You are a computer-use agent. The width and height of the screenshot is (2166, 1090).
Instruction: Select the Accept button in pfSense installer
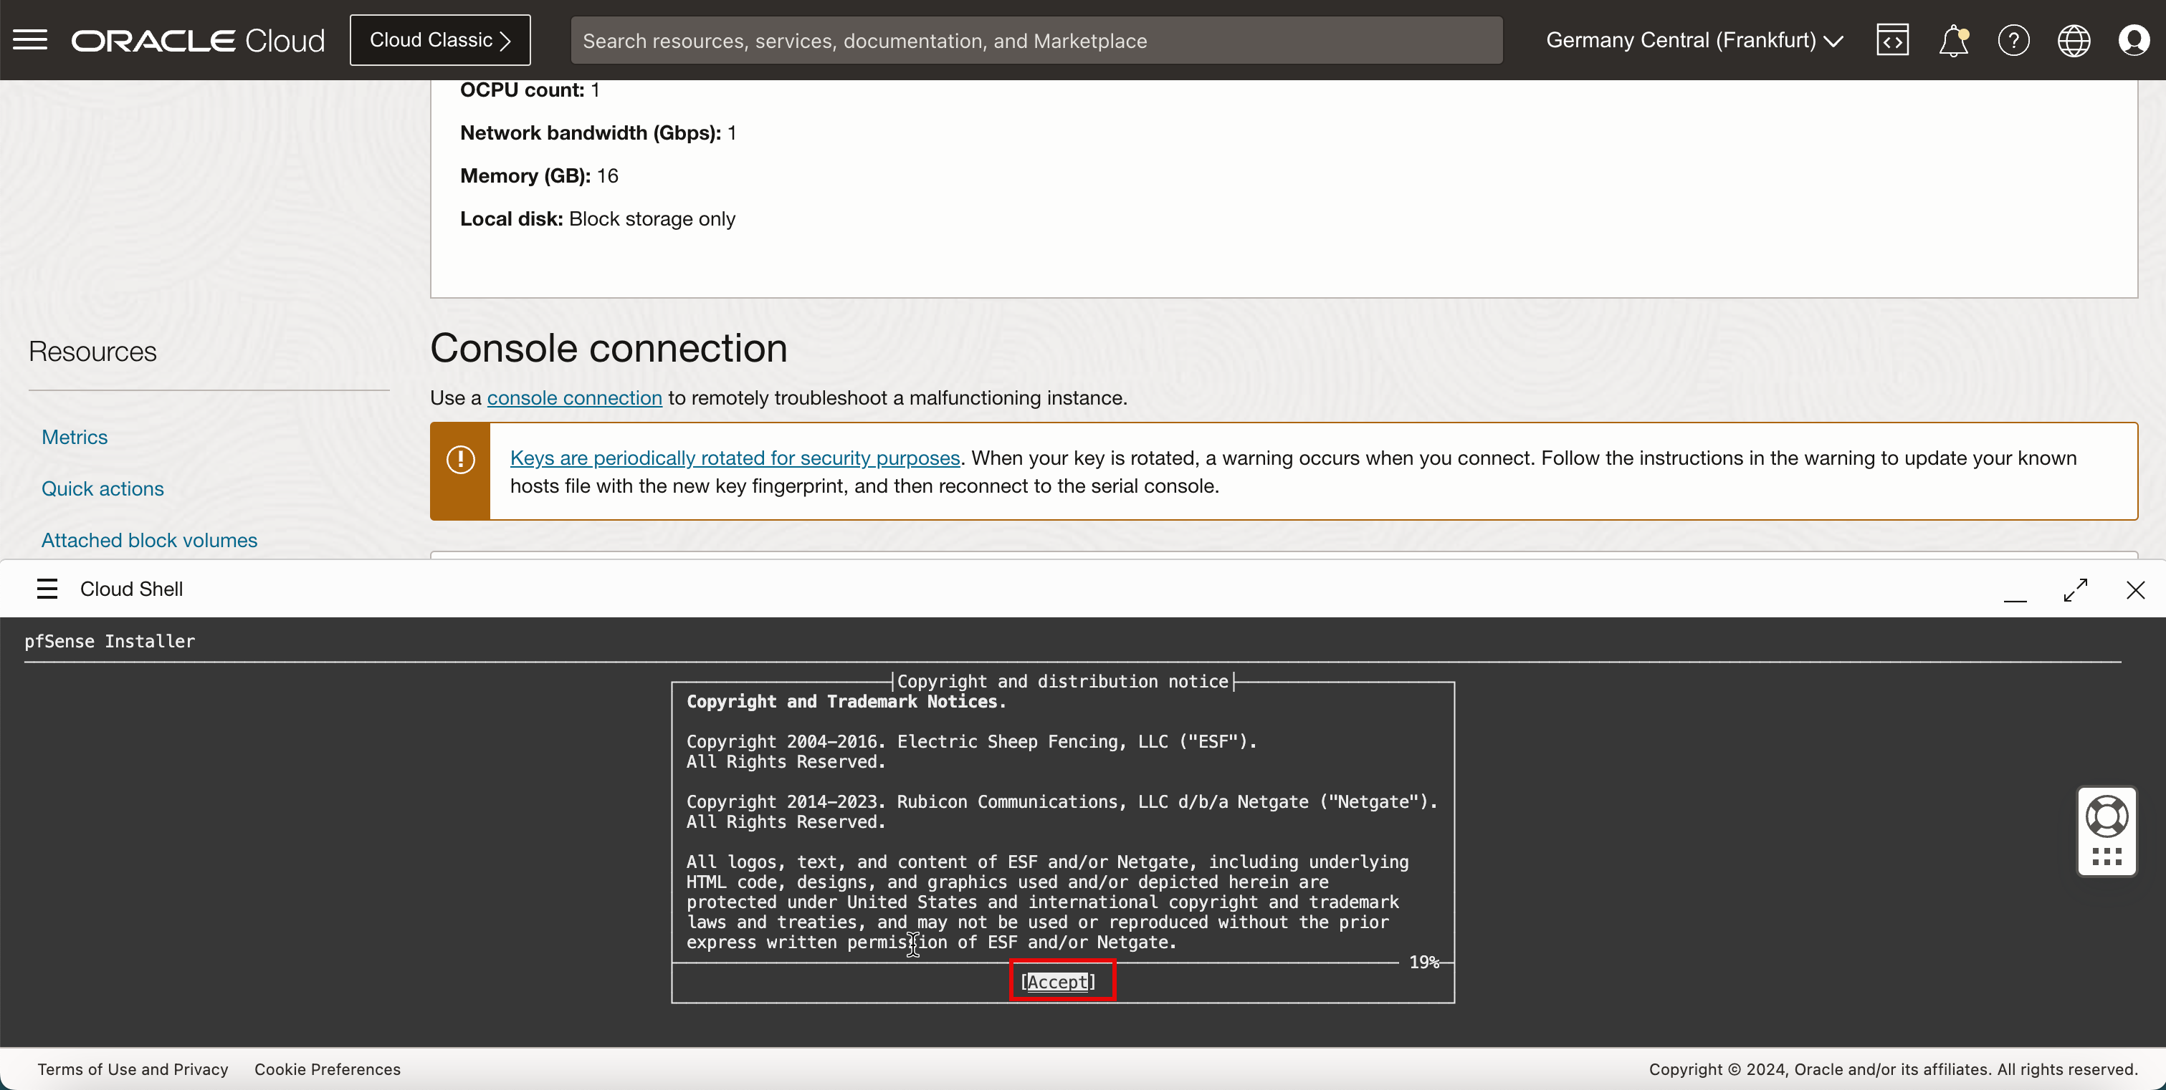click(x=1059, y=982)
